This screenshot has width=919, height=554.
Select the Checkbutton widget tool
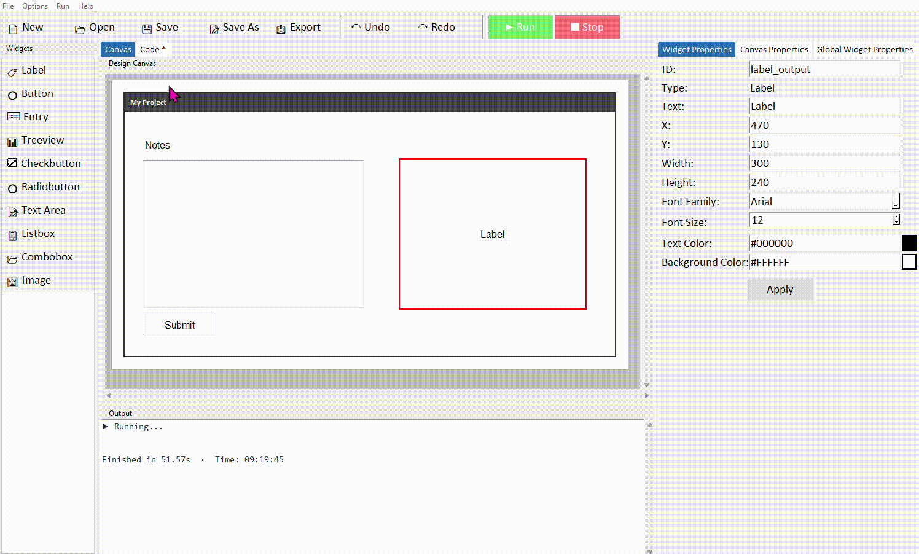pos(51,163)
